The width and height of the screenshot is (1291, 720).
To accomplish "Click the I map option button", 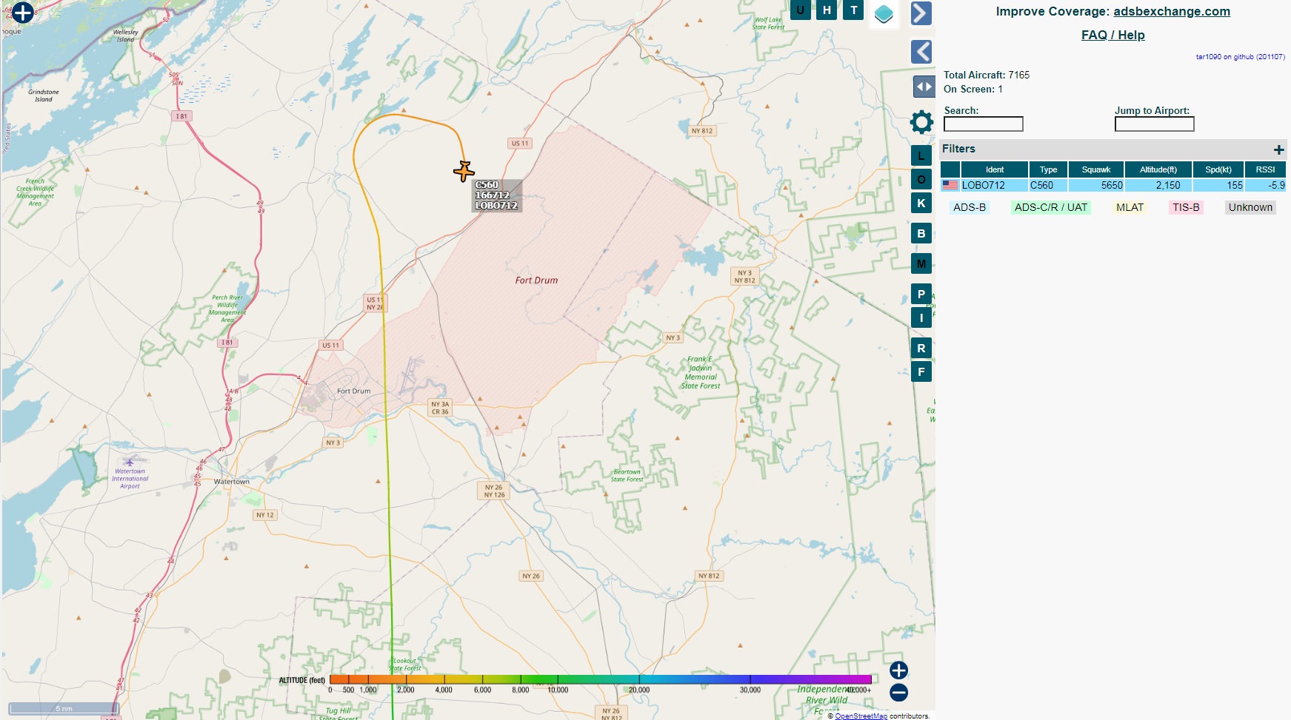I will (921, 317).
